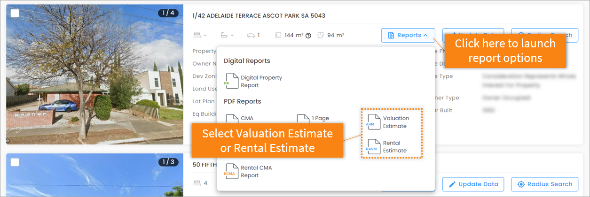Click the land area icon beside 144 m²
590x197 pixels.
point(278,35)
